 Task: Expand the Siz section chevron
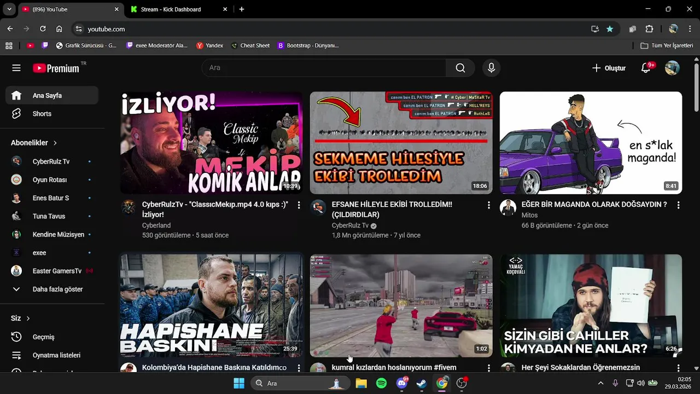click(28, 318)
